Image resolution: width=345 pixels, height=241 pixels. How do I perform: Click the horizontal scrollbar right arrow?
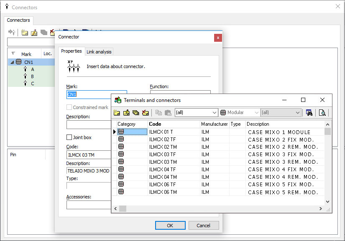[321, 208]
